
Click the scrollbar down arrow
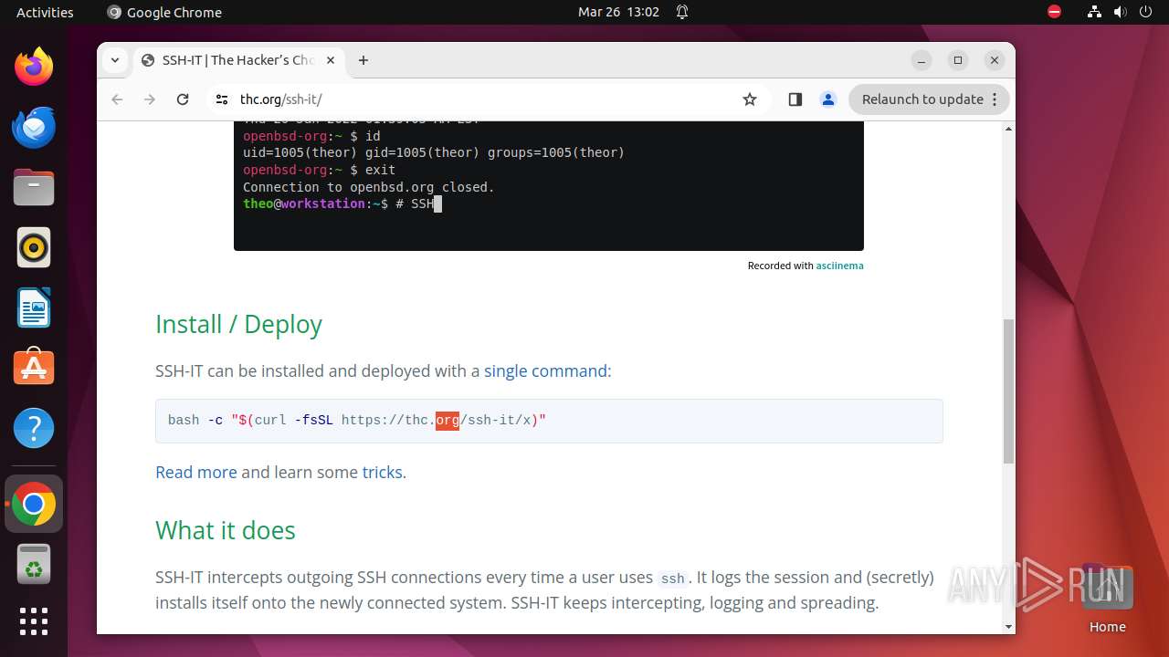coord(1008,627)
